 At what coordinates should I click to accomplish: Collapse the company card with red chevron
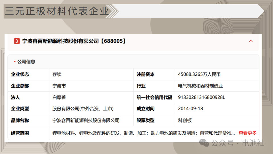pyautogui.click(x=251, y=41)
